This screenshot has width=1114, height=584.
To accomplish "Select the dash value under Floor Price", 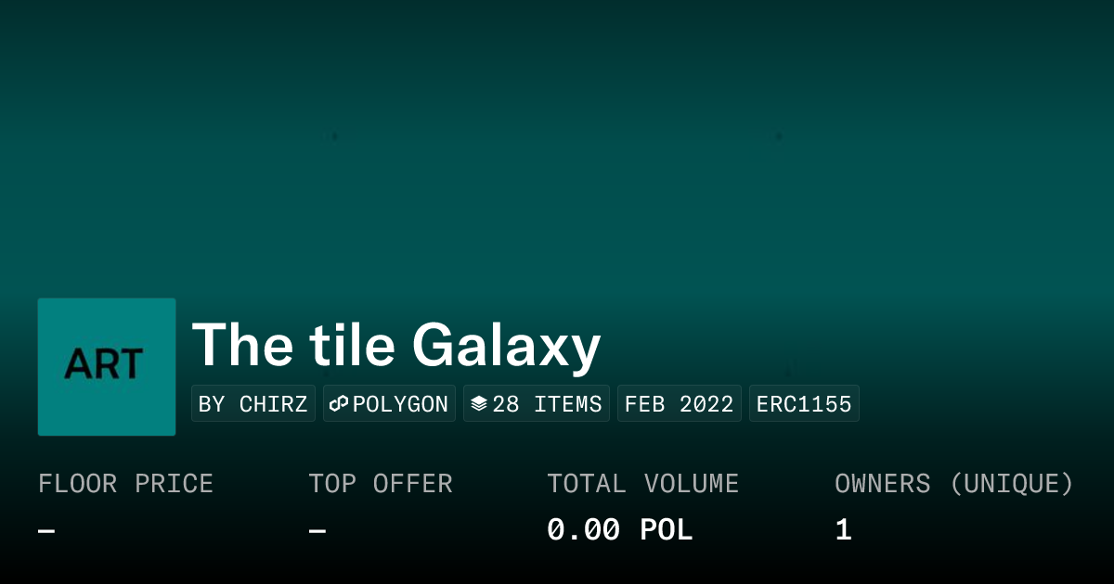I will click(46, 531).
